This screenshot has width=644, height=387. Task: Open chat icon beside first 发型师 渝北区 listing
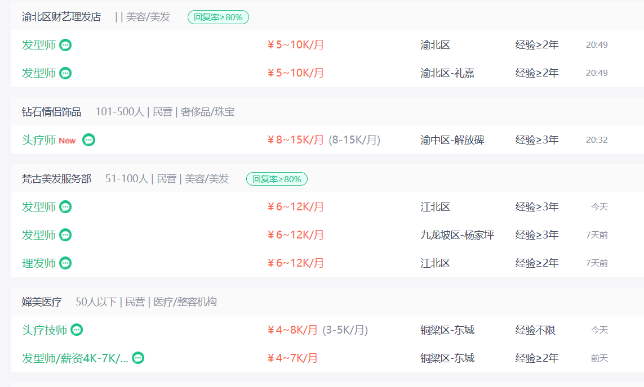(x=65, y=44)
